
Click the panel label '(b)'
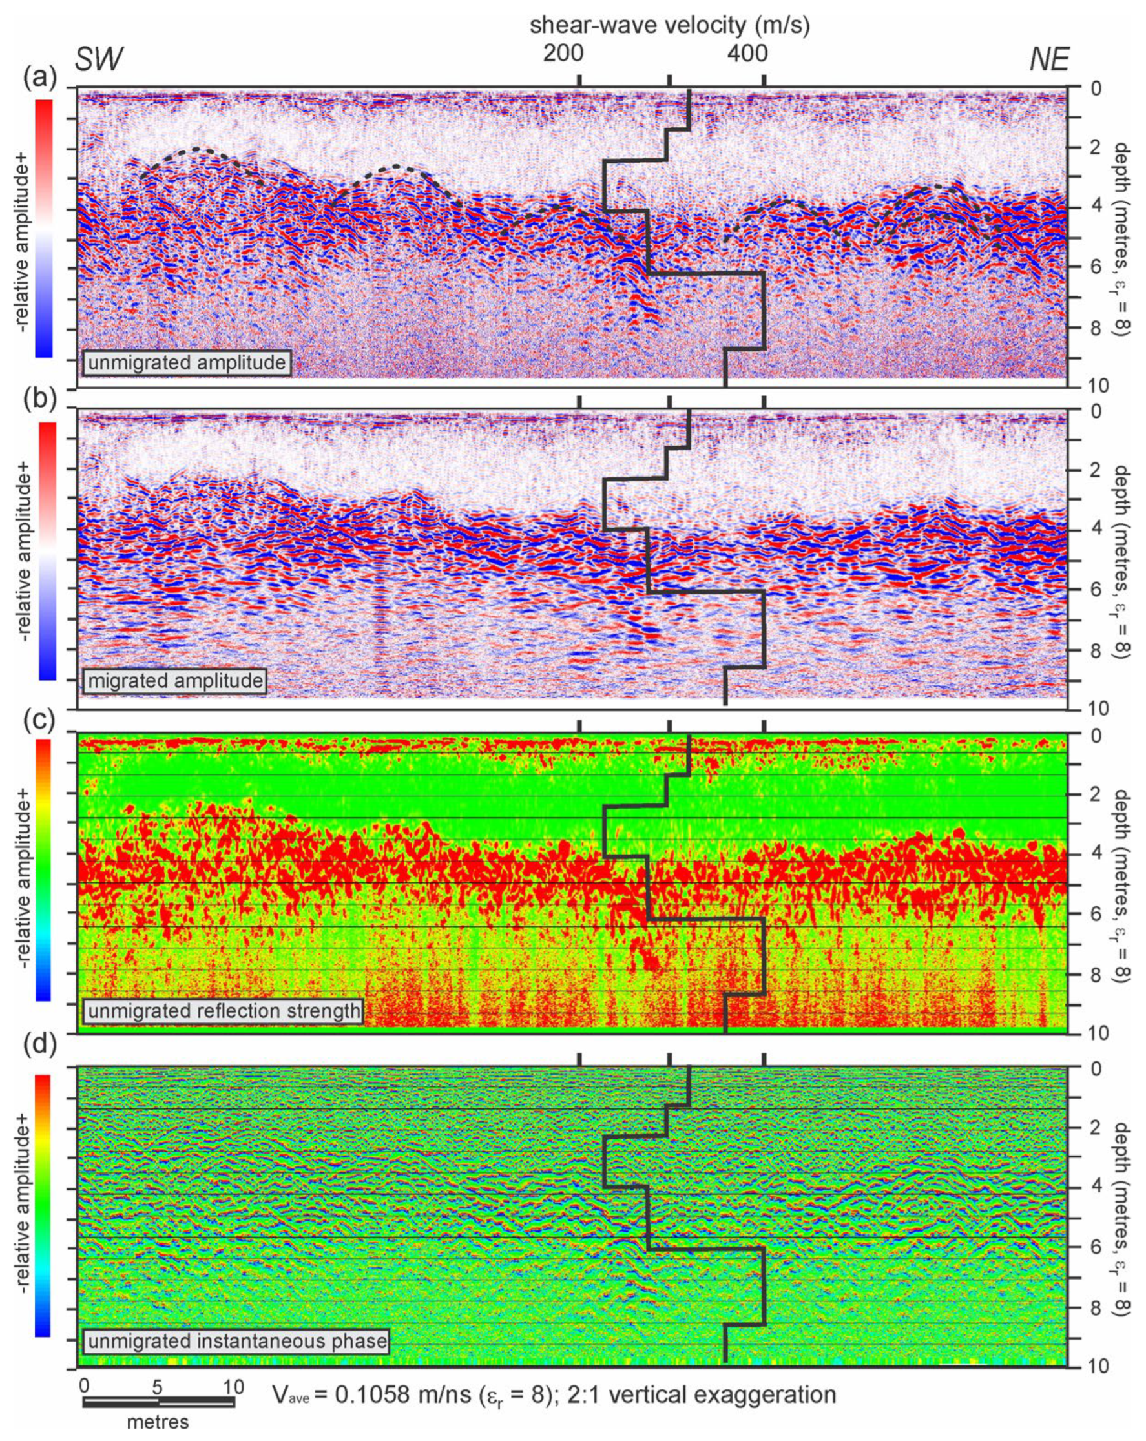pyautogui.click(x=40, y=399)
